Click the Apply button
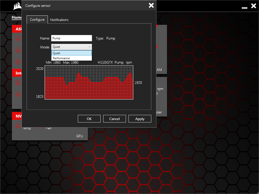 (x=140, y=119)
